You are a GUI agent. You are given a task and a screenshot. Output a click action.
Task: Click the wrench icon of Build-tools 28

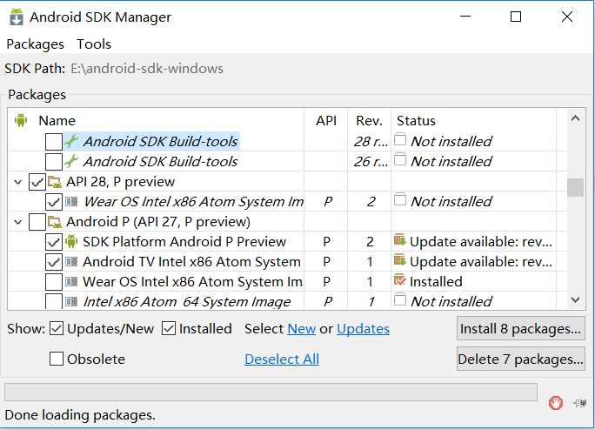71,141
